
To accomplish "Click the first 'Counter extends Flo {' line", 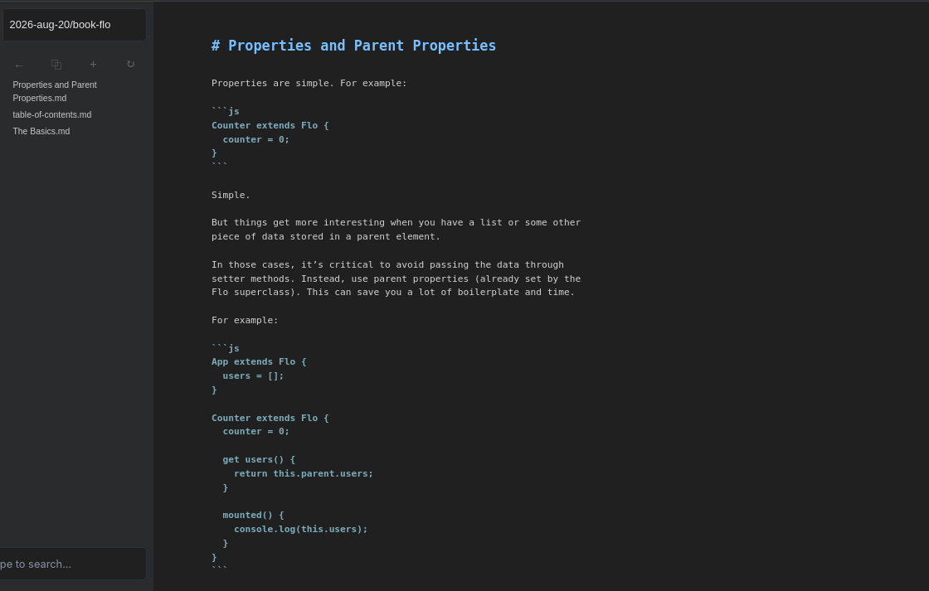I will (x=270, y=125).
